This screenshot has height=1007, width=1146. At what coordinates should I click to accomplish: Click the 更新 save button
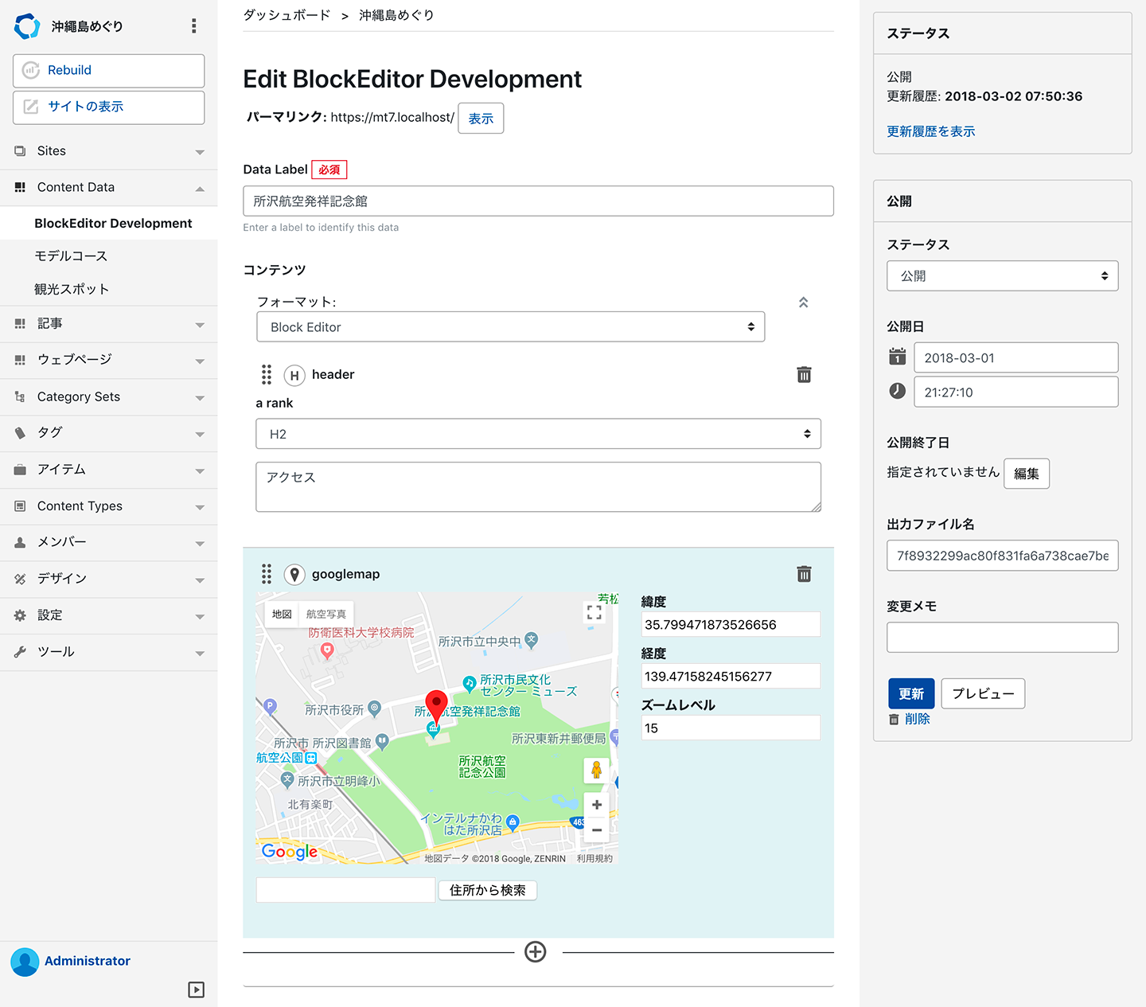click(x=911, y=693)
